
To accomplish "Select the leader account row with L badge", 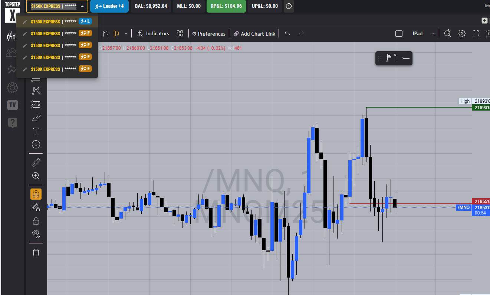I will [57, 22].
